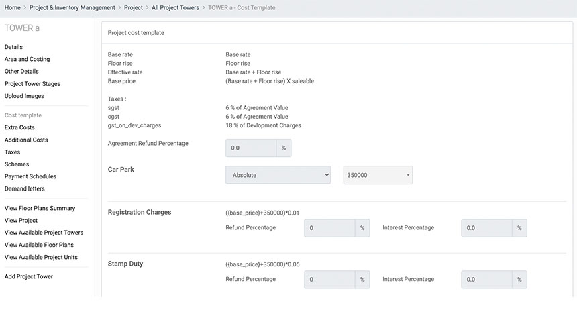Click the Car Park label
The height and width of the screenshot is (326, 577).
(121, 170)
